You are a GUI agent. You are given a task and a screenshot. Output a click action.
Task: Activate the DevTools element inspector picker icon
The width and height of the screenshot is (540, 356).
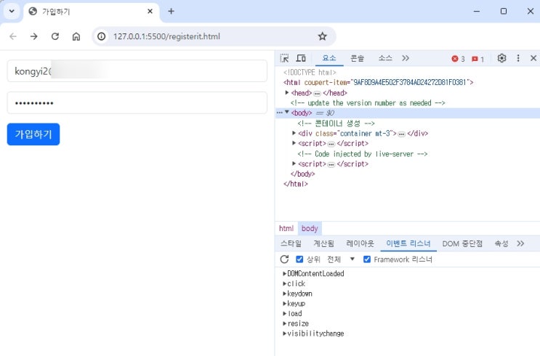pos(284,58)
